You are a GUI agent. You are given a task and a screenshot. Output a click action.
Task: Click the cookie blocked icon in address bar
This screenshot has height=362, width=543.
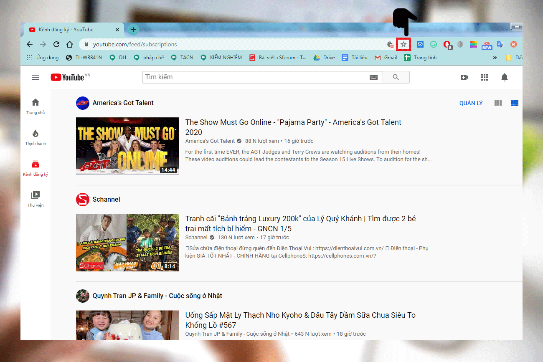[391, 44]
